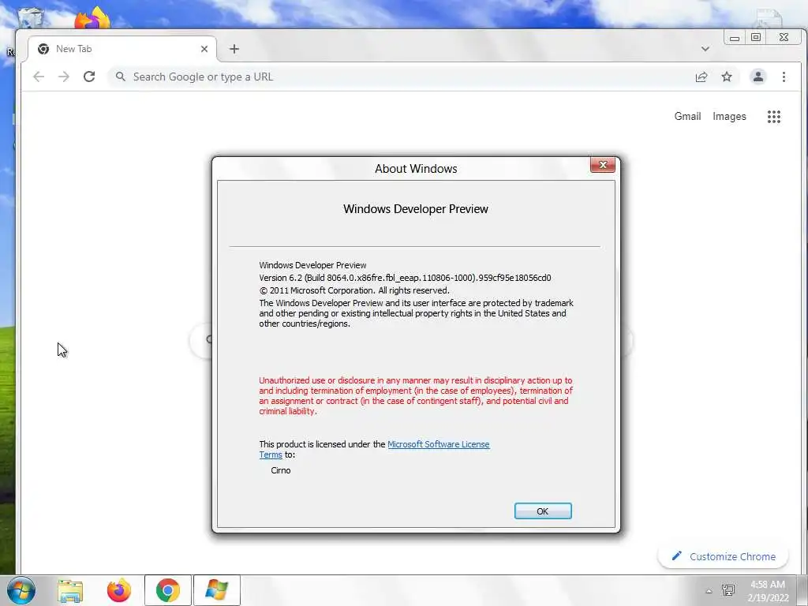808x606 pixels.
Task: Click the Firefox desktop shortcut icon
Action: tap(92, 19)
